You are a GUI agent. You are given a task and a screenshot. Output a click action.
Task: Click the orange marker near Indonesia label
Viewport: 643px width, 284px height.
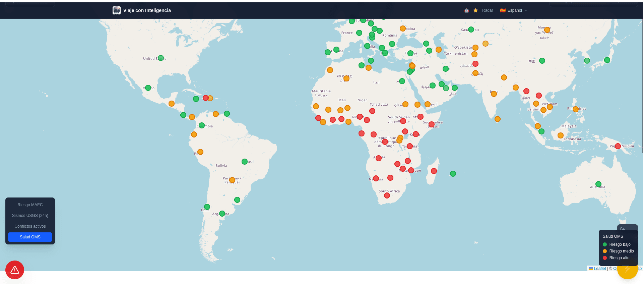pyautogui.click(x=561, y=135)
